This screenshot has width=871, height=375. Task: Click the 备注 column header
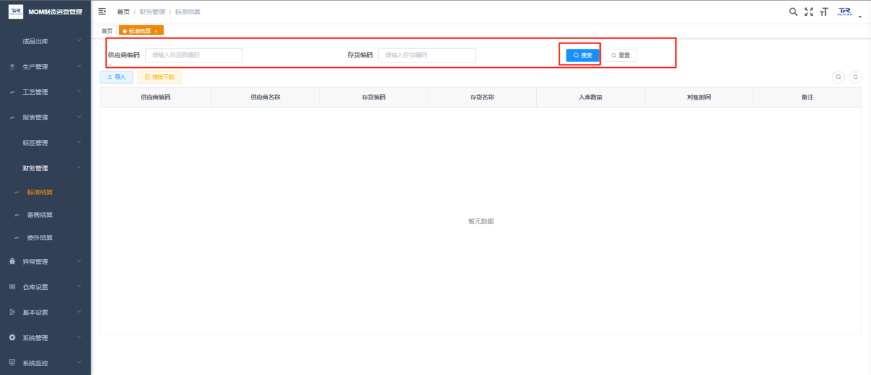pyautogui.click(x=807, y=98)
